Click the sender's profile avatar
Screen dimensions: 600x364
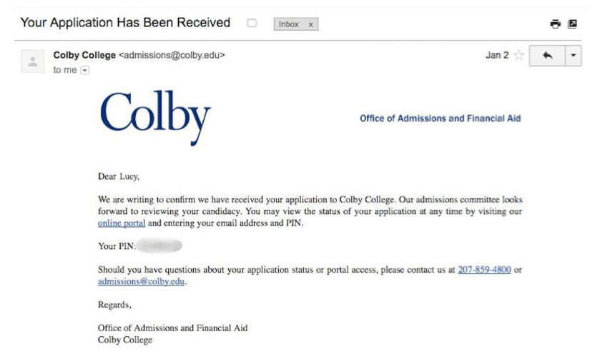(33, 61)
